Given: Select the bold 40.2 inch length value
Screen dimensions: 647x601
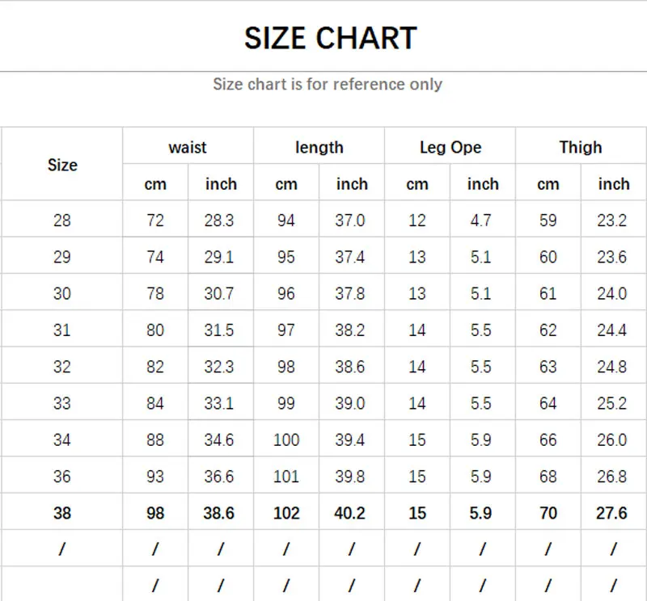Looking at the screenshot, I should [350, 513].
